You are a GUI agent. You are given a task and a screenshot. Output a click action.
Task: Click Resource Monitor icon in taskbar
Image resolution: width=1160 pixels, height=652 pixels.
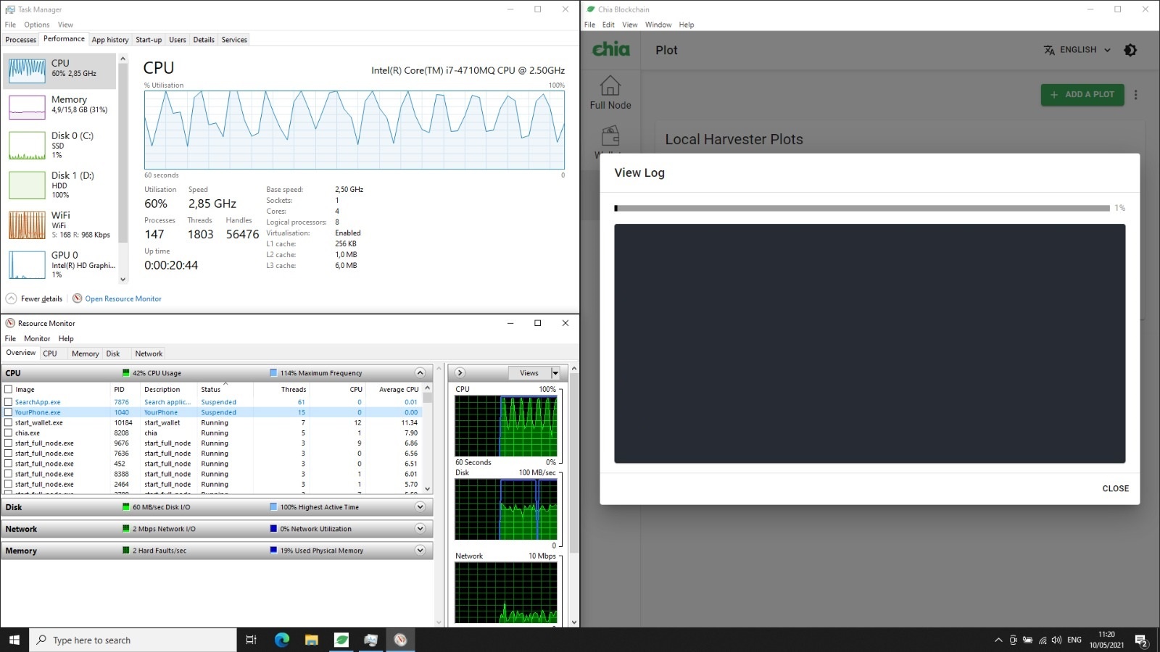pyautogui.click(x=400, y=640)
